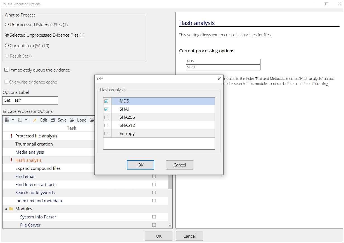Click OK in the Edit dialog

coord(141,165)
